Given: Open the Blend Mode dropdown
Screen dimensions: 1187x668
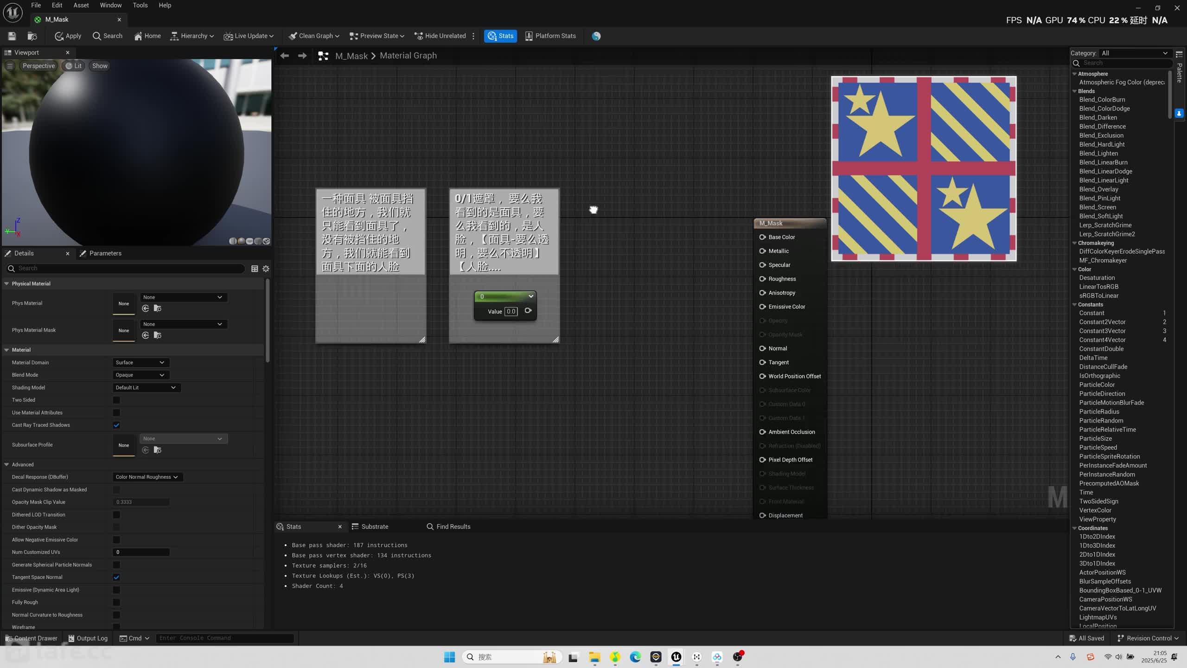Looking at the screenshot, I should (140, 375).
